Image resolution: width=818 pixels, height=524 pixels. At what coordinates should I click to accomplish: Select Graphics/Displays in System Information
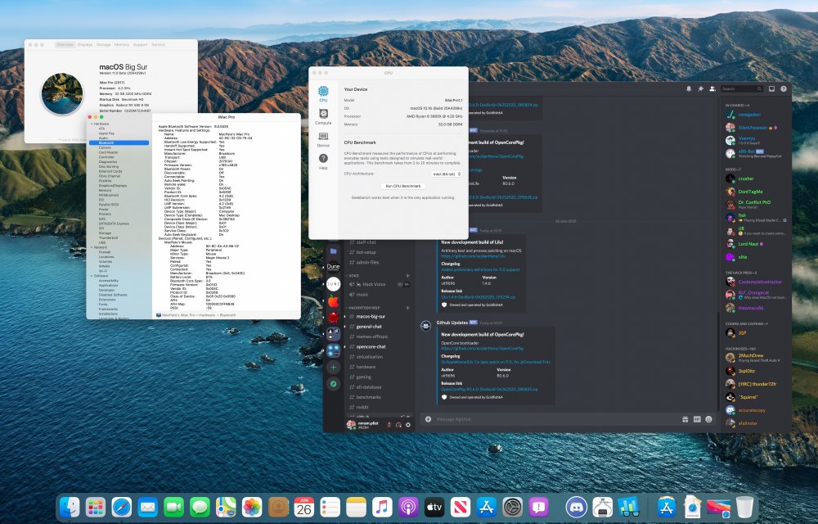[113, 186]
